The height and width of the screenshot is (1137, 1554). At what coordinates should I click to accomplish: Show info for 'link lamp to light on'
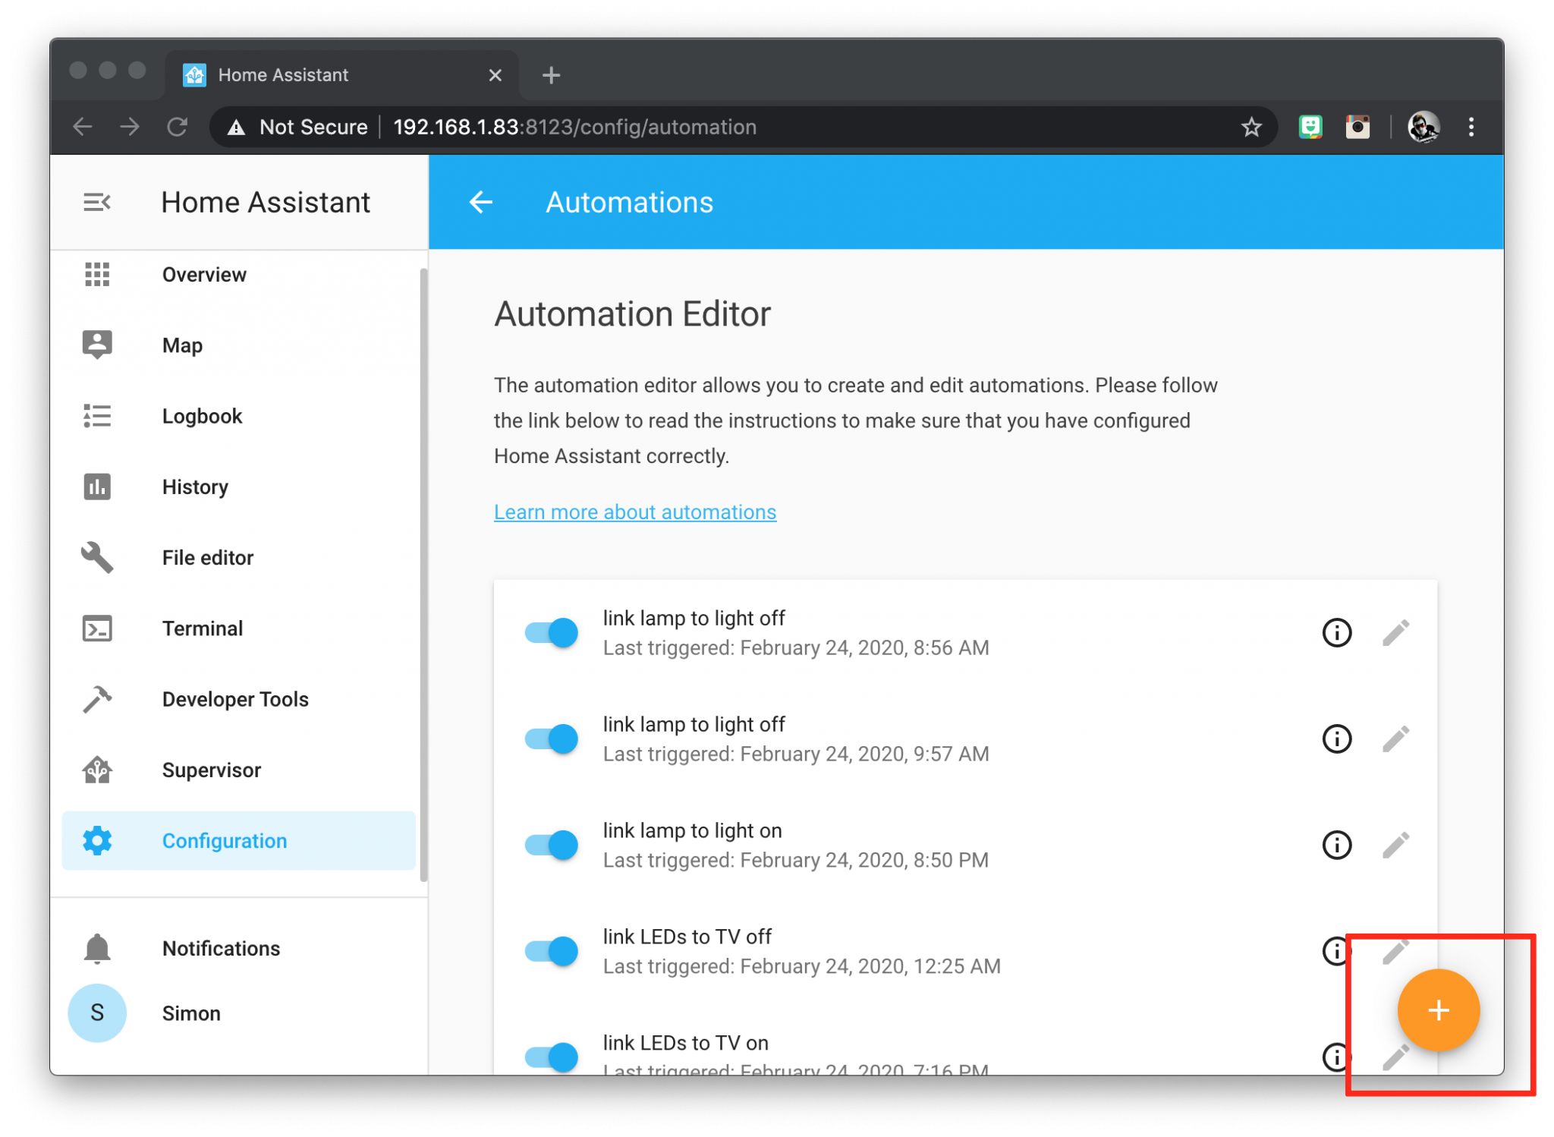pos(1336,845)
